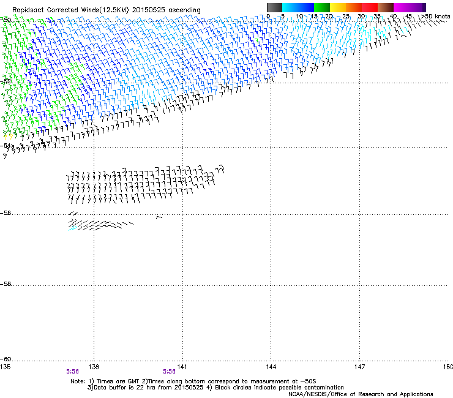Click the yellow 20-25 knots legend color
453x398 pixels.
(x=338, y=7)
